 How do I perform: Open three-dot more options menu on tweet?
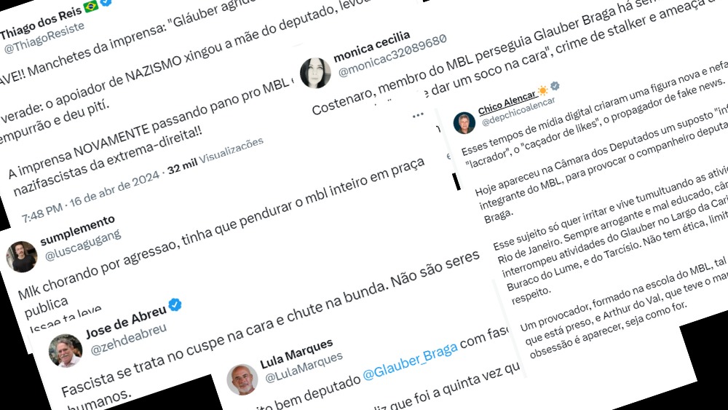pyautogui.click(x=418, y=114)
